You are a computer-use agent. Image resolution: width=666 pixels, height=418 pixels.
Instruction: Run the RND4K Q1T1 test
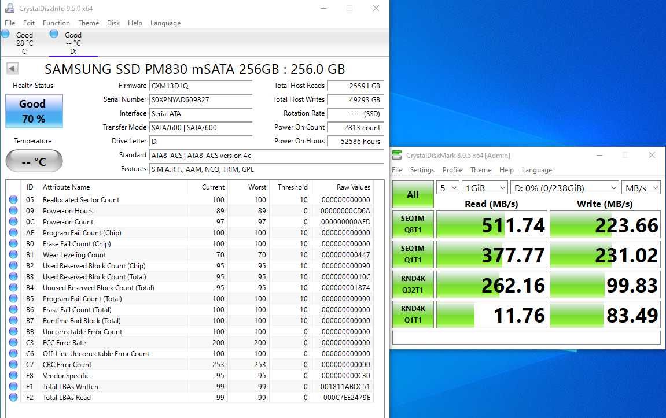tap(413, 315)
